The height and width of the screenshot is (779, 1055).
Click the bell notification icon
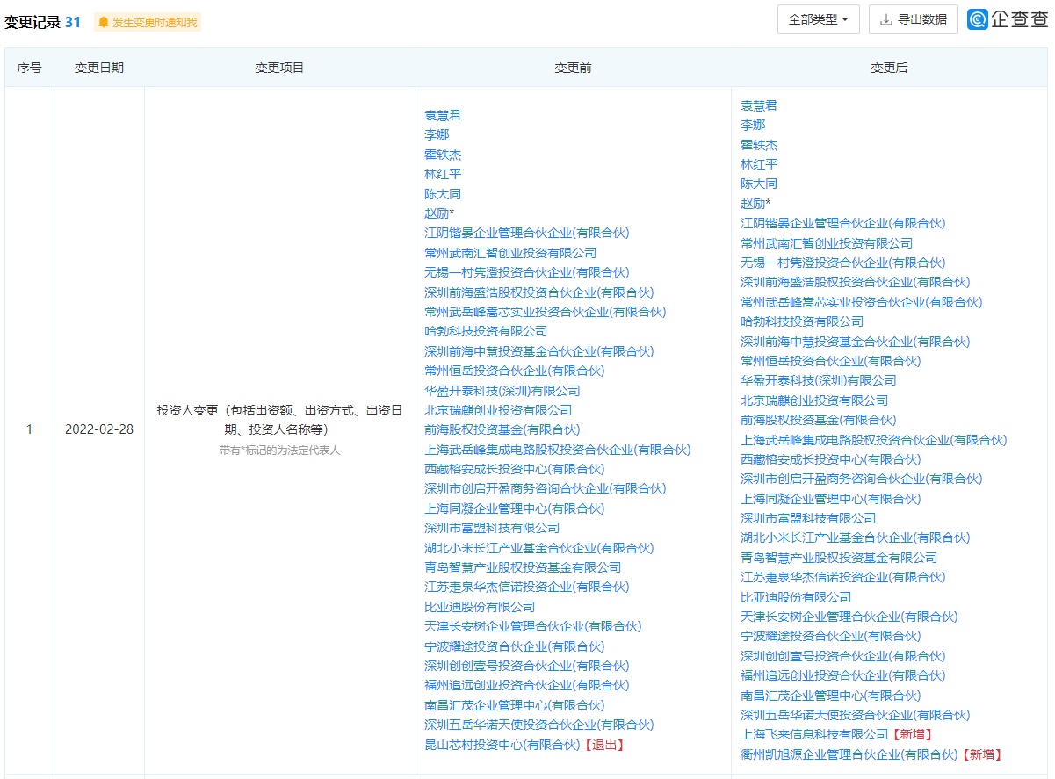(104, 22)
